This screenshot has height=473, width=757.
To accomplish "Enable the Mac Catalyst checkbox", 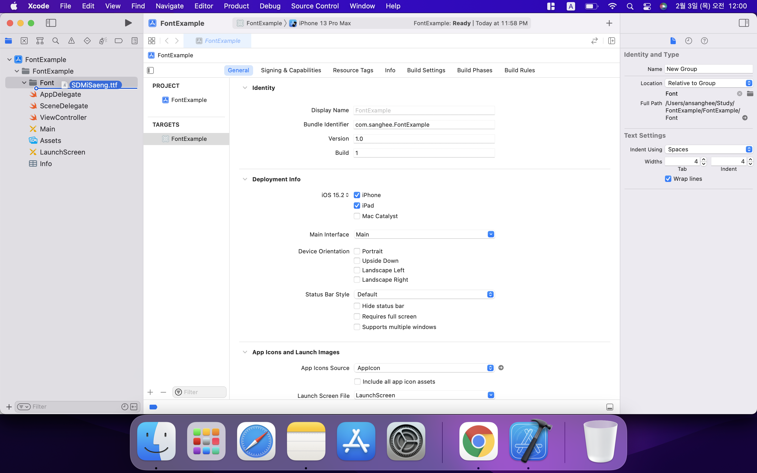I will point(357,216).
